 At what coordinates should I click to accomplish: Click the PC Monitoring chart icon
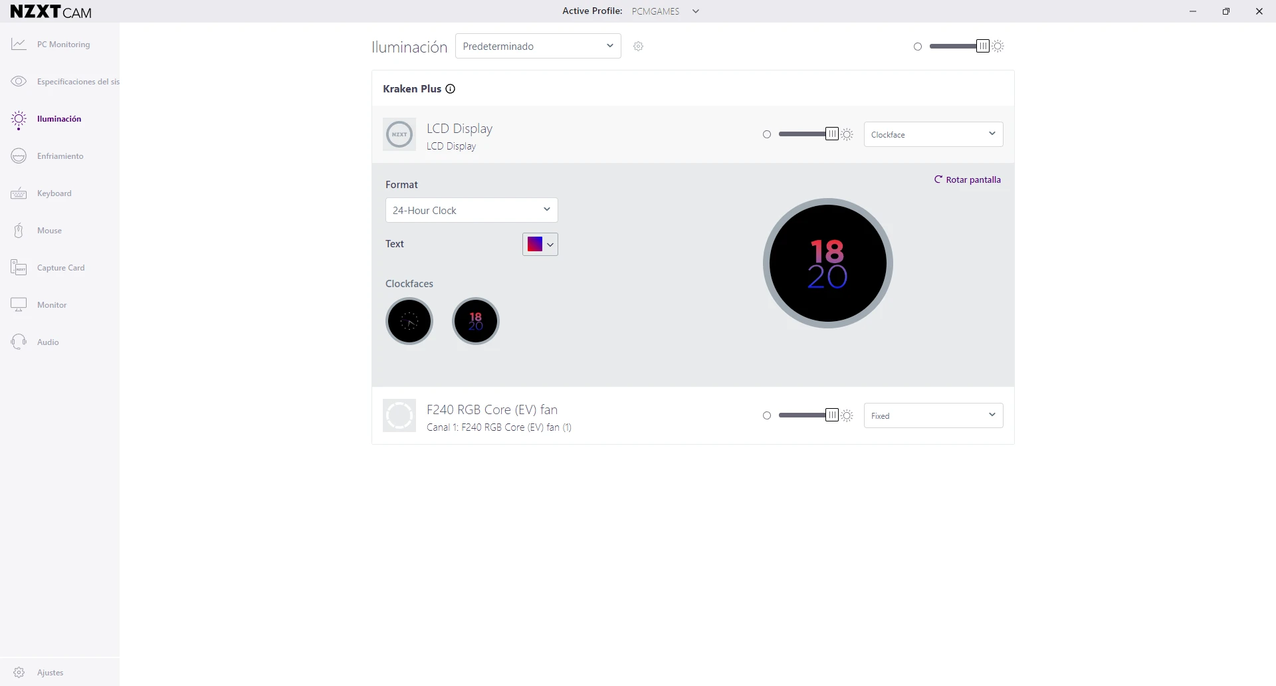tap(19, 44)
